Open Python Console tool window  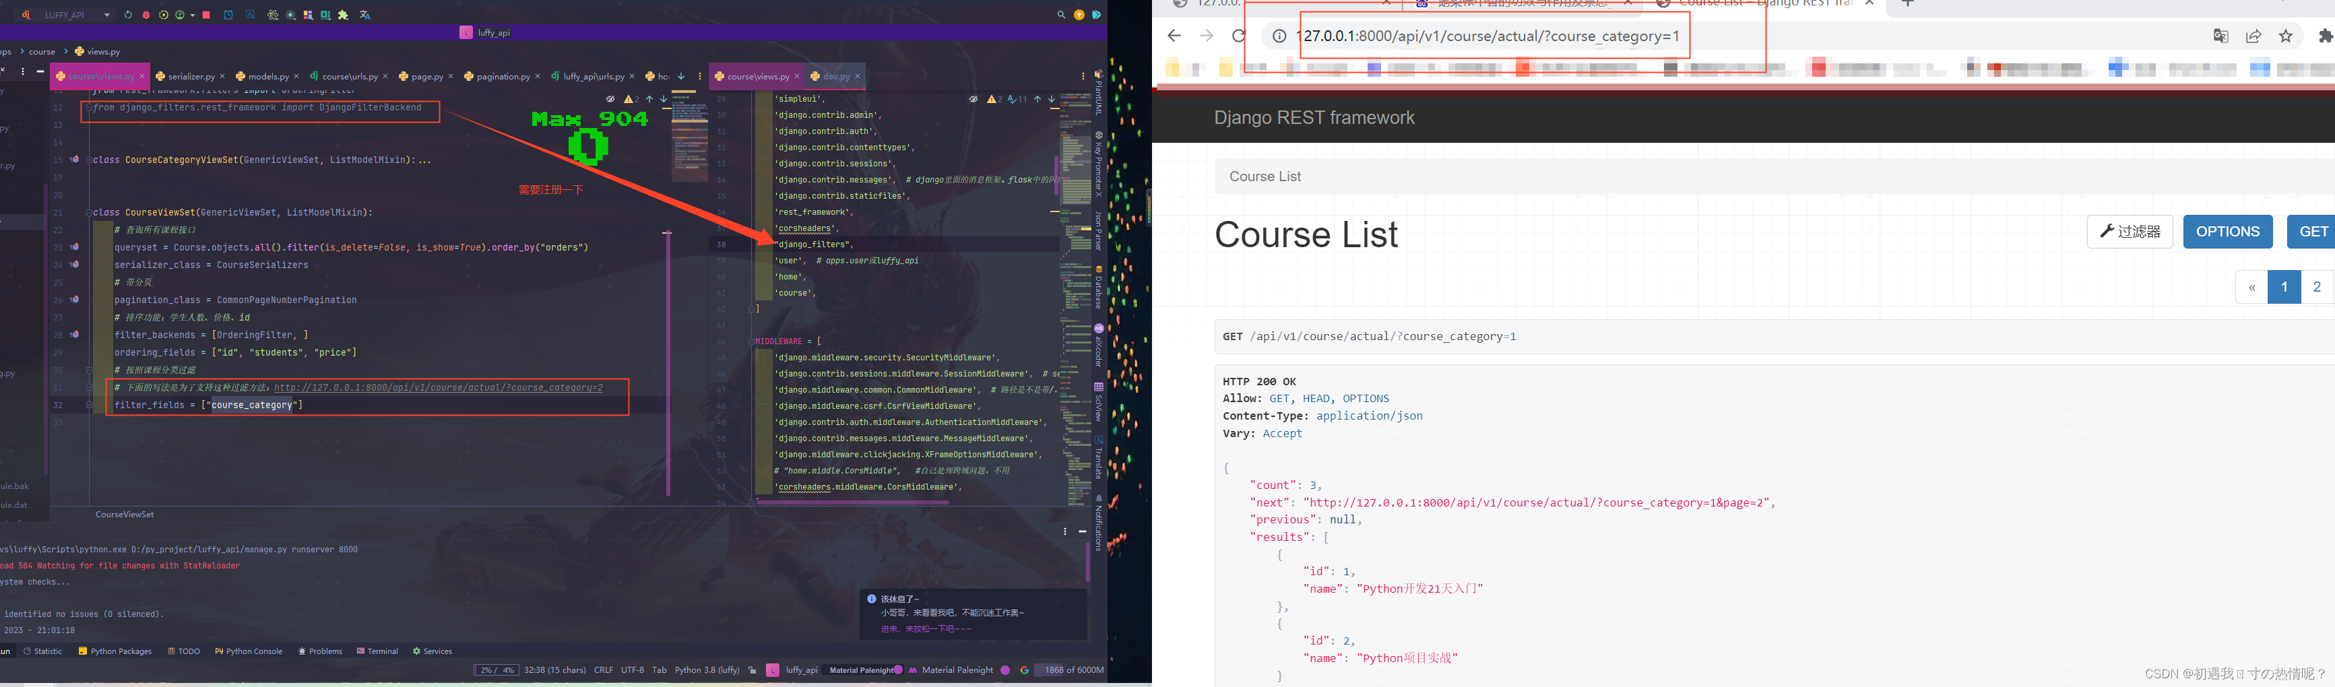(249, 651)
